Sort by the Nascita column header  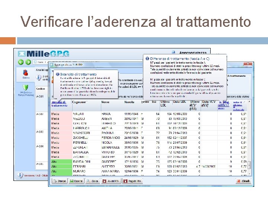point(129,102)
